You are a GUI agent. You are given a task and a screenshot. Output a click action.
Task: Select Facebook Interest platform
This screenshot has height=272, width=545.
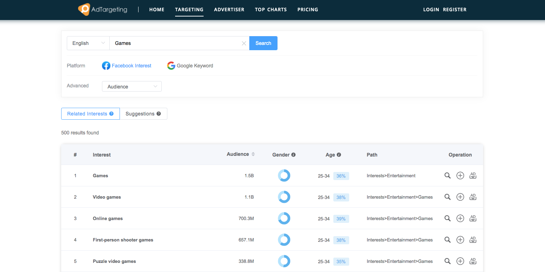[x=127, y=66]
